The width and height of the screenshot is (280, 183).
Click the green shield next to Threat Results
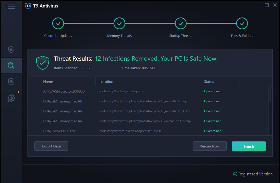pyautogui.click(x=43, y=63)
